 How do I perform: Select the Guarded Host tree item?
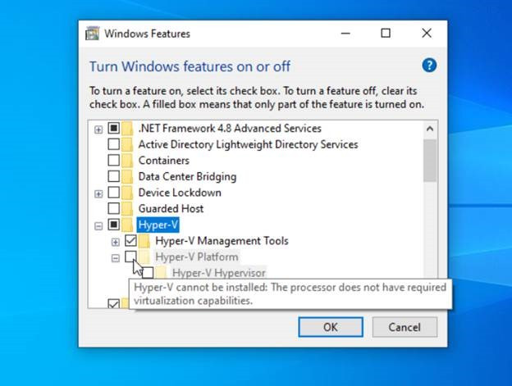coord(171,208)
